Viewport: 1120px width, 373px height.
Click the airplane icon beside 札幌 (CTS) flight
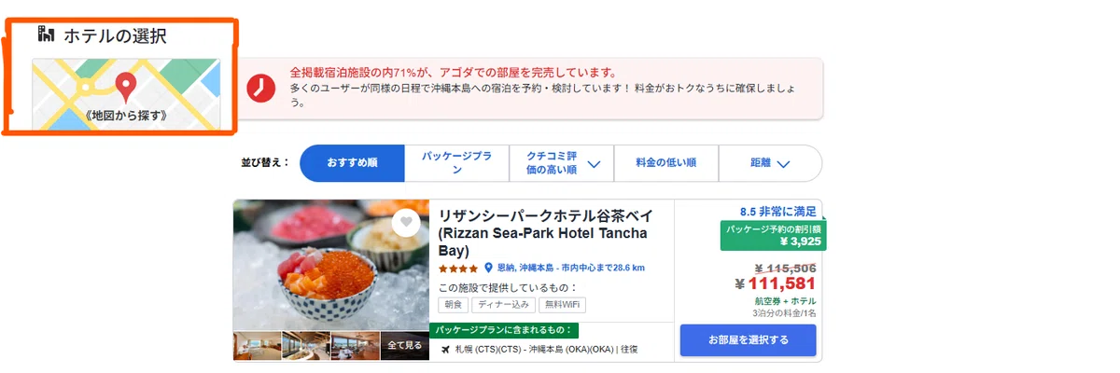point(445,350)
